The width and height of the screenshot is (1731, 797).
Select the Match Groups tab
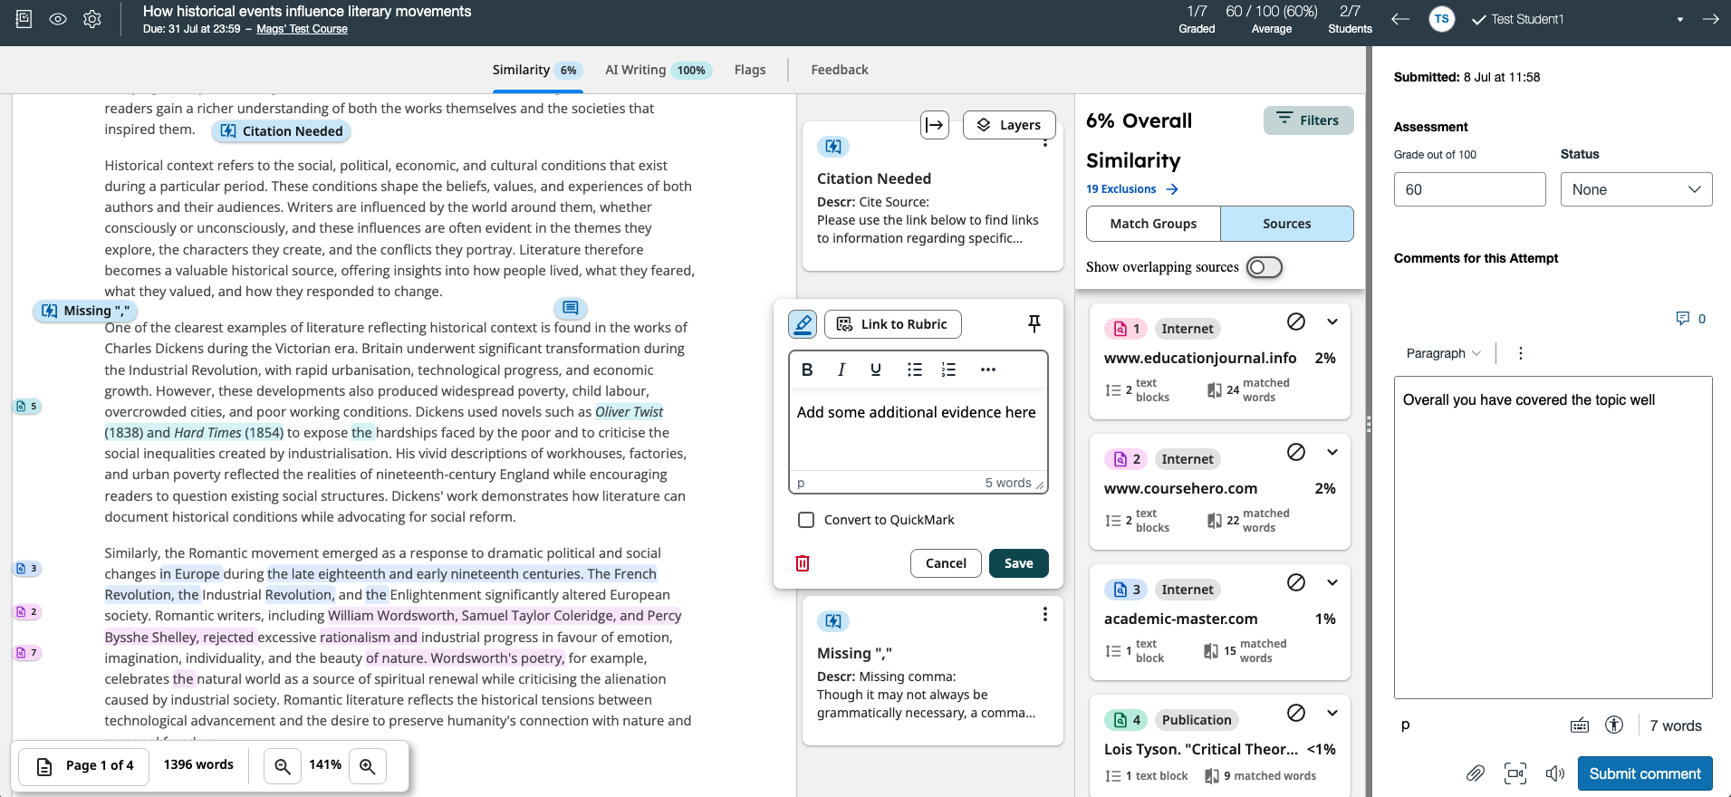(1153, 224)
